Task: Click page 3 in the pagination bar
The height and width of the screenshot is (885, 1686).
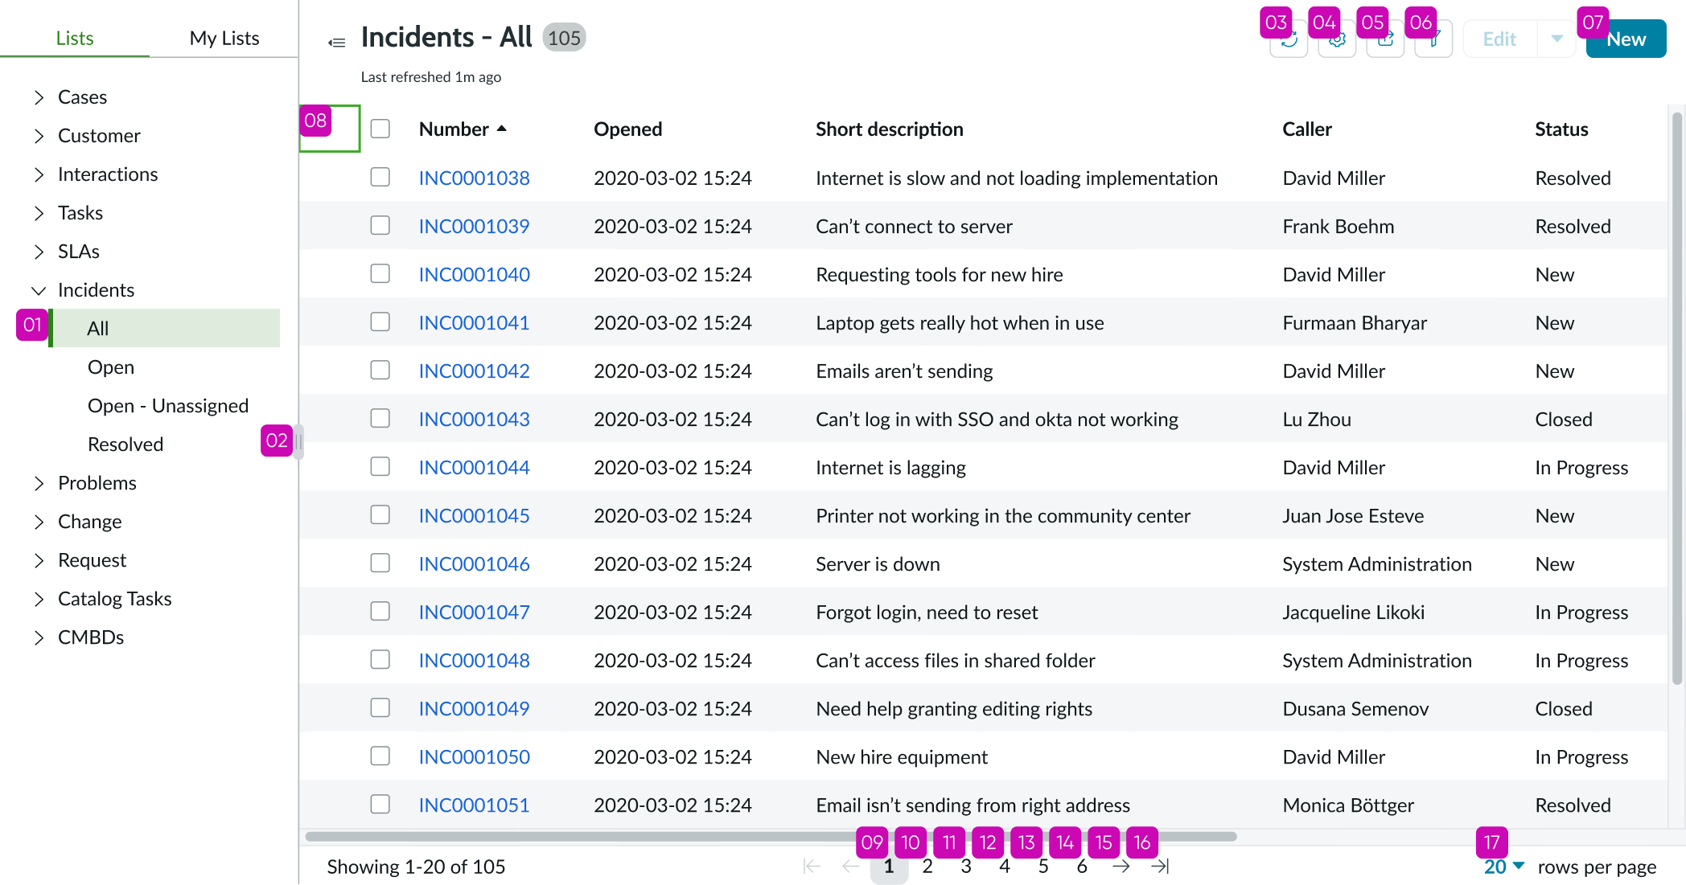Action: [x=966, y=867]
